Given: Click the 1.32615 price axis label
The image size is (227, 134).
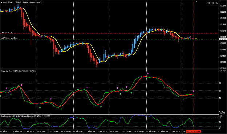Looking at the screenshot, I should 223,6.
